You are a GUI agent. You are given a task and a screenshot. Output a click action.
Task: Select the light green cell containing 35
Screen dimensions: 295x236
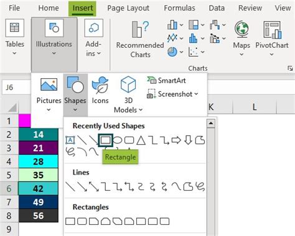39,175
